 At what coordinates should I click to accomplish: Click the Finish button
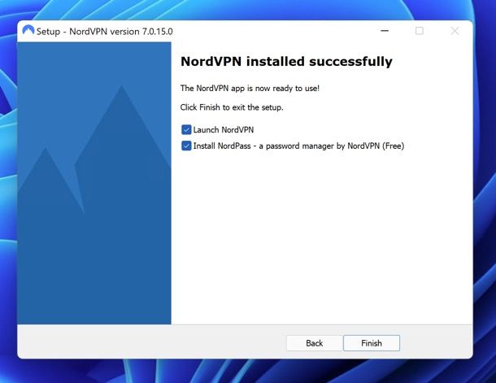[372, 343]
